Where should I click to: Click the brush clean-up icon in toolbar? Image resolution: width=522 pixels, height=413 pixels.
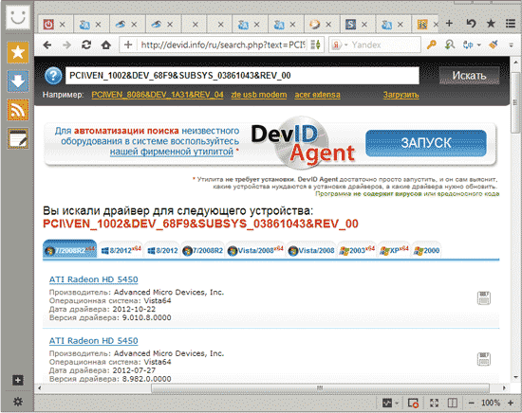coord(494,45)
